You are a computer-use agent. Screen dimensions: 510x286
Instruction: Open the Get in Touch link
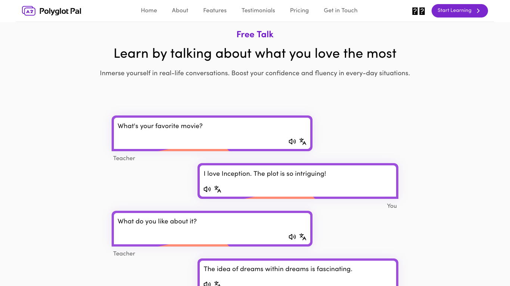click(340, 10)
